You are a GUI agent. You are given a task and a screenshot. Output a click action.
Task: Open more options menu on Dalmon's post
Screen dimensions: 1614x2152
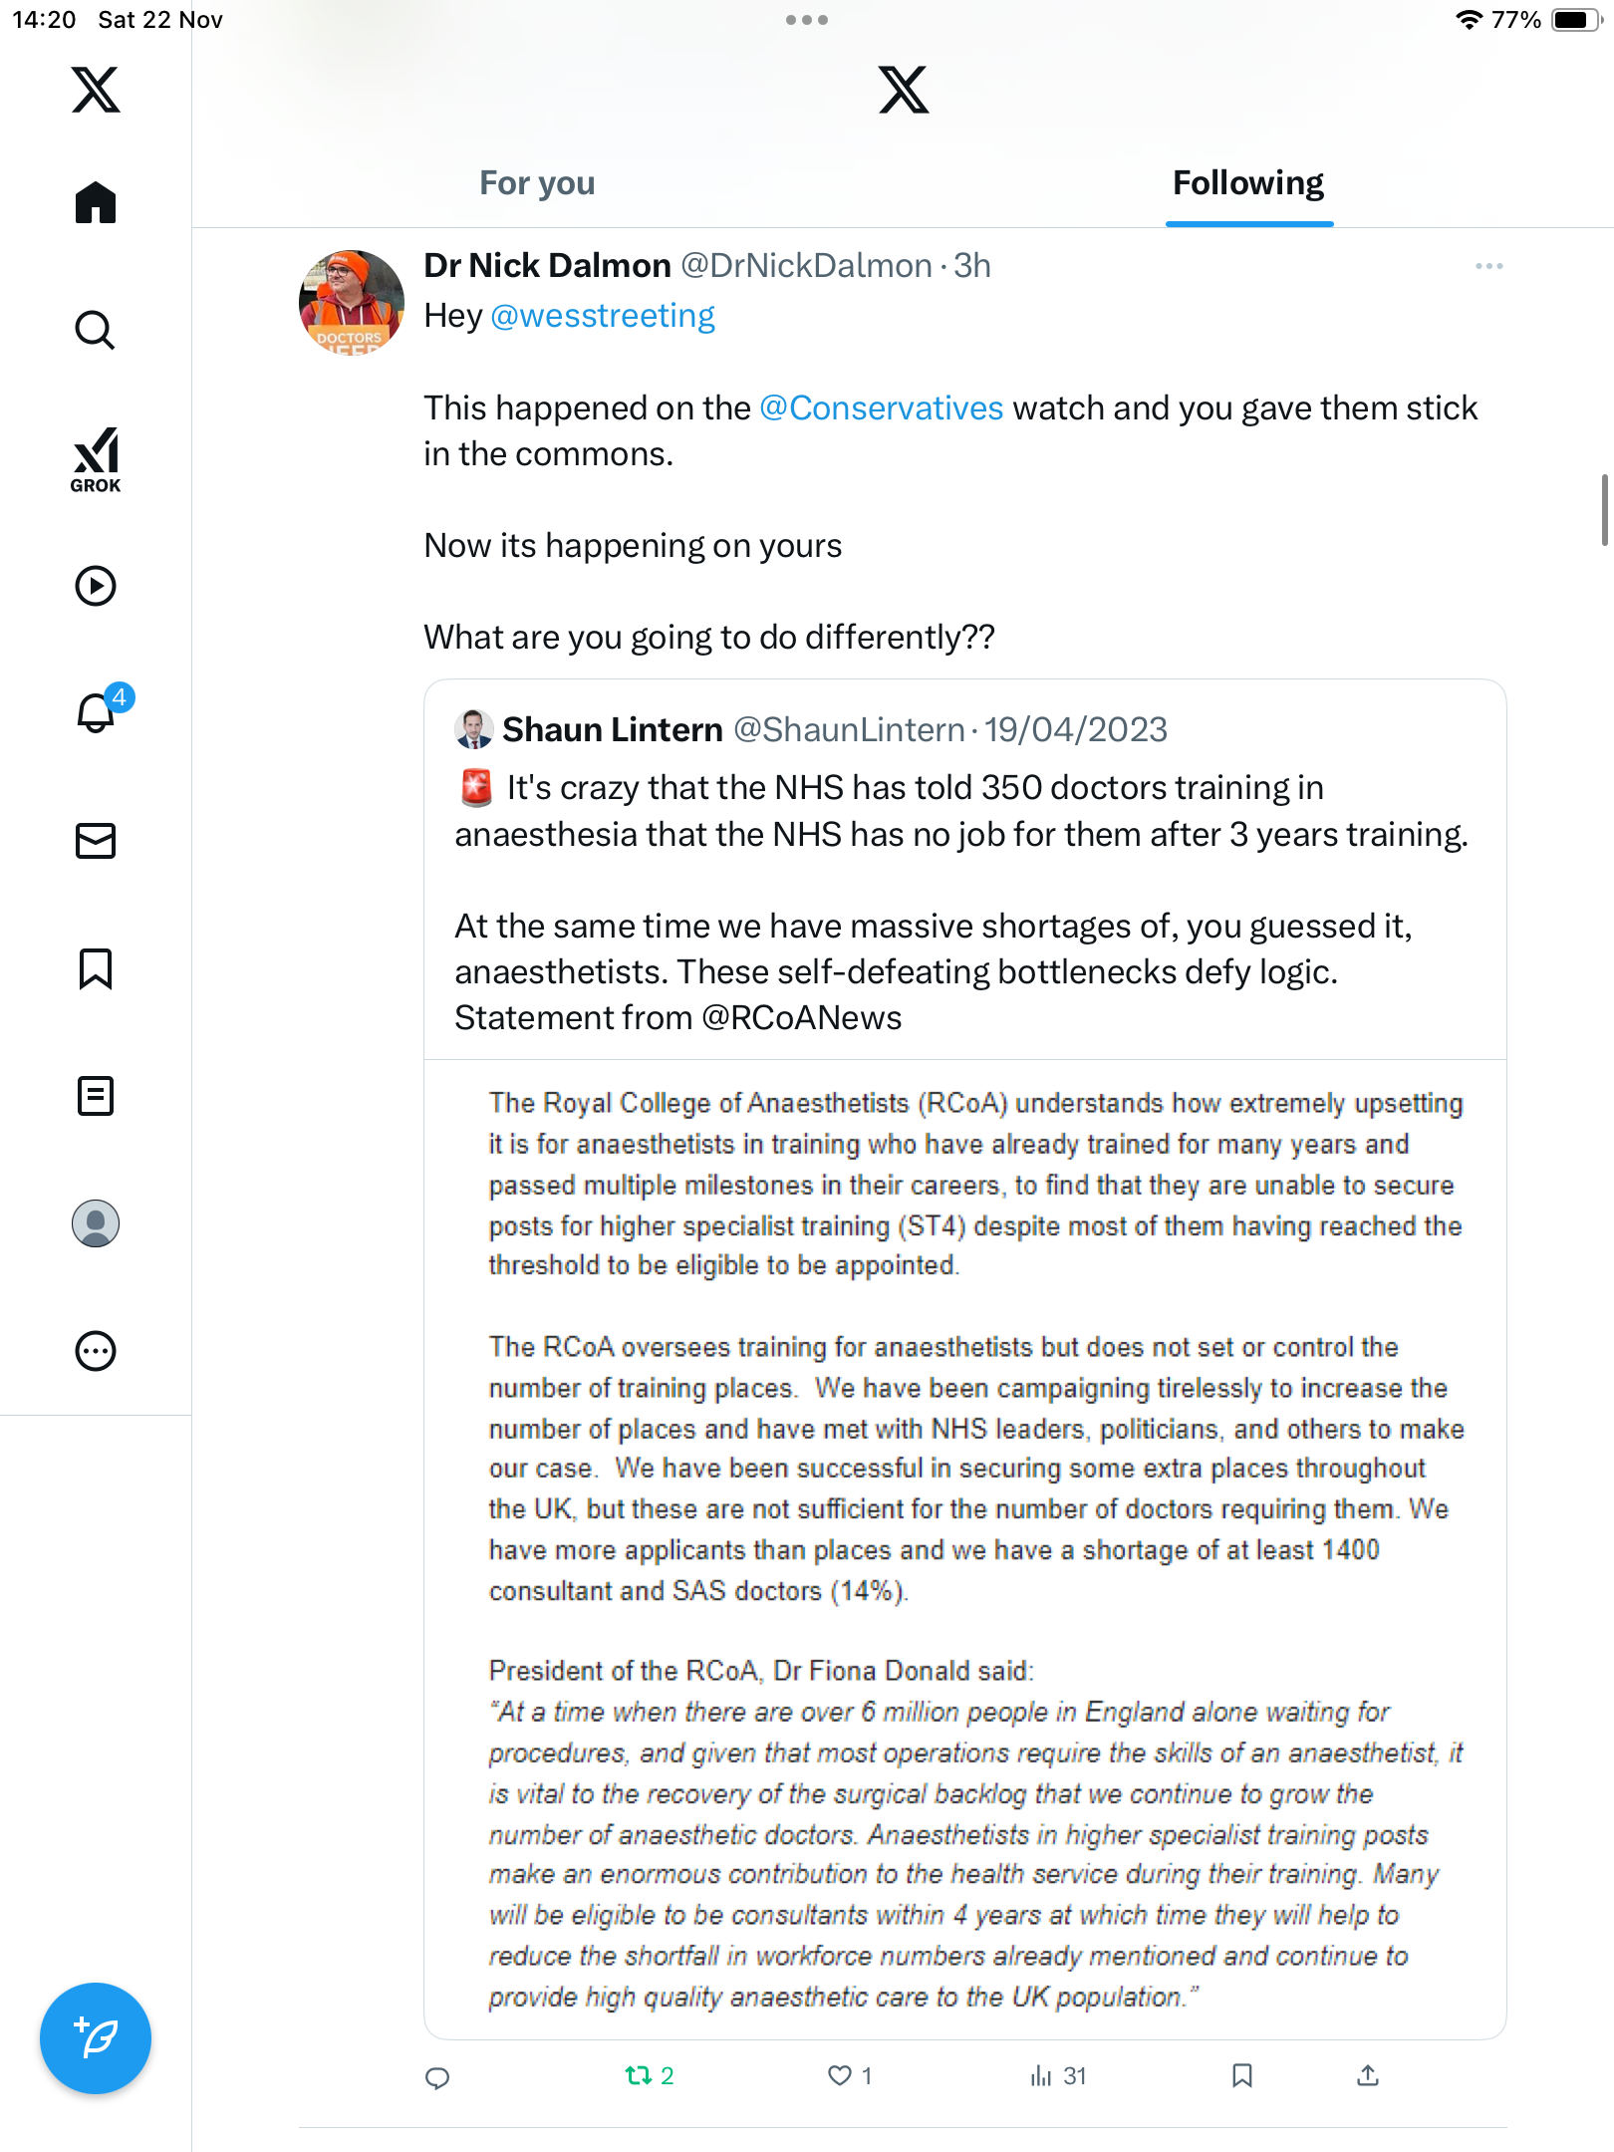[x=1488, y=266]
